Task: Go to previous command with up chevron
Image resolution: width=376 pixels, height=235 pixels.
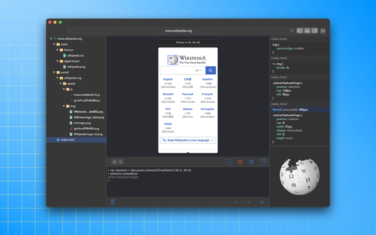Action: click(235, 202)
